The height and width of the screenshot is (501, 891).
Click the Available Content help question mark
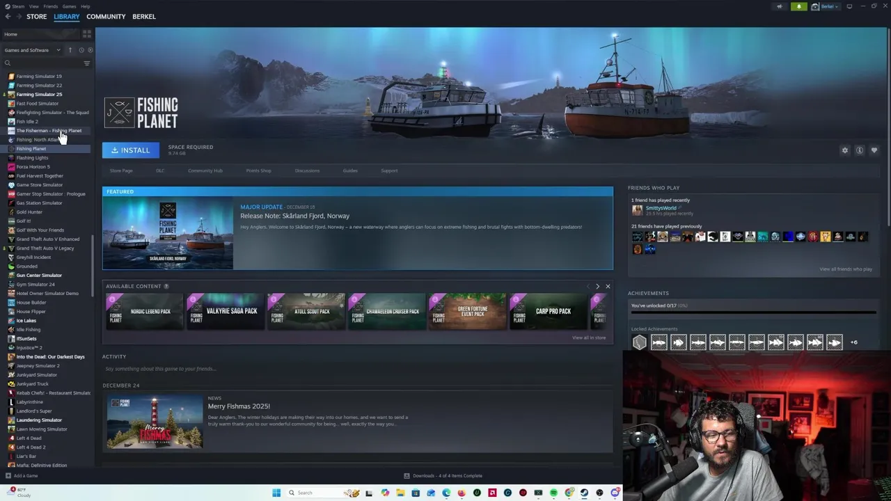coord(166,286)
